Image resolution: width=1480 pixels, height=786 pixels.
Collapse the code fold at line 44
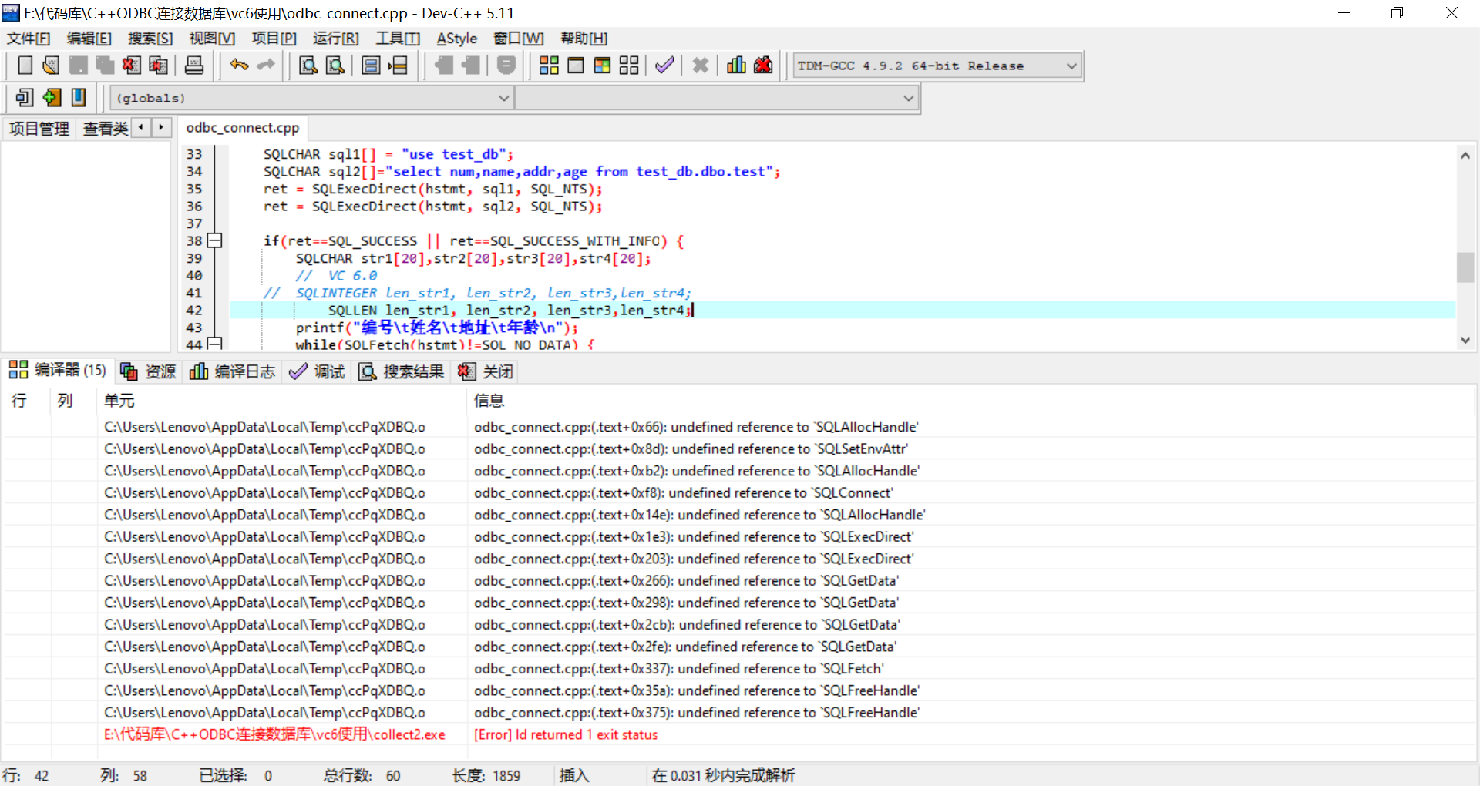[x=214, y=344]
